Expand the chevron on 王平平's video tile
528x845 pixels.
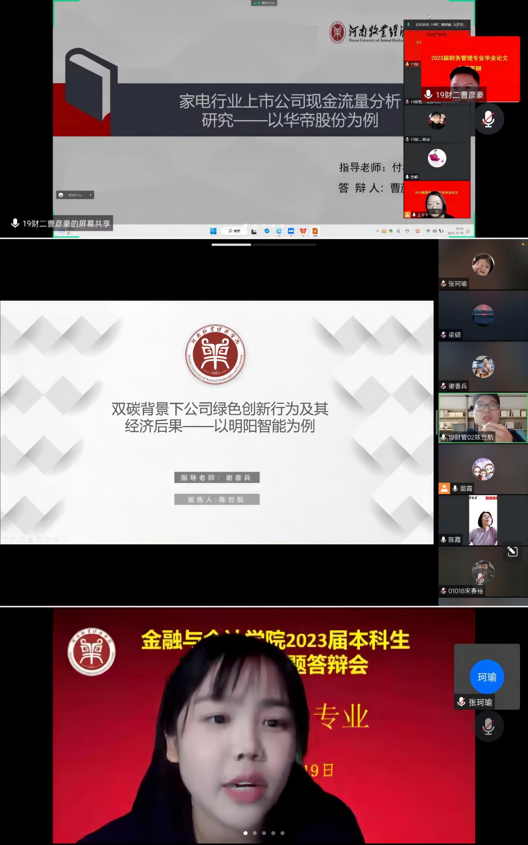coord(437,211)
